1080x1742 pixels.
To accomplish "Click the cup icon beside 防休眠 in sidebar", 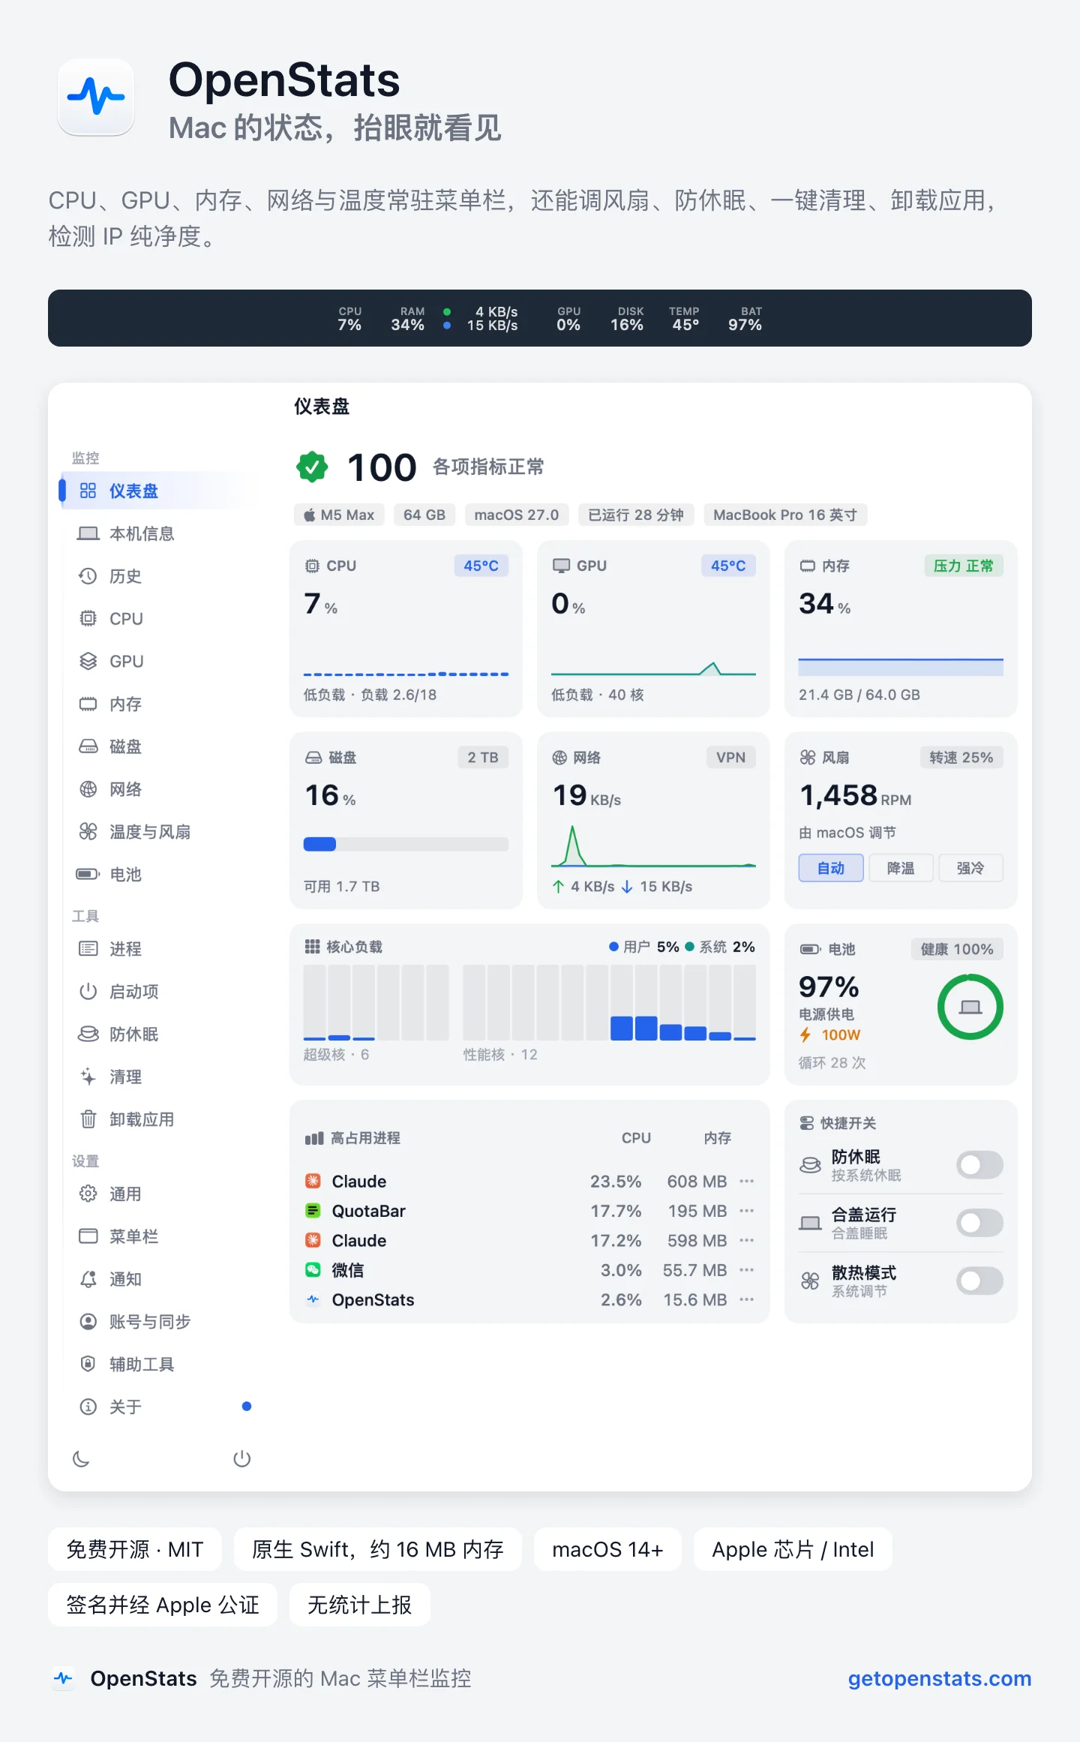I will tap(88, 1034).
